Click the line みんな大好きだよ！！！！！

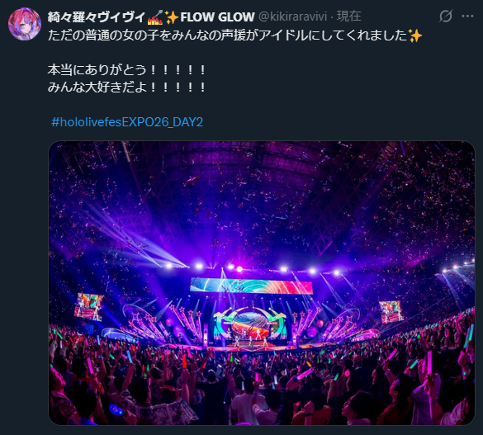pyautogui.click(x=126, y=87)
